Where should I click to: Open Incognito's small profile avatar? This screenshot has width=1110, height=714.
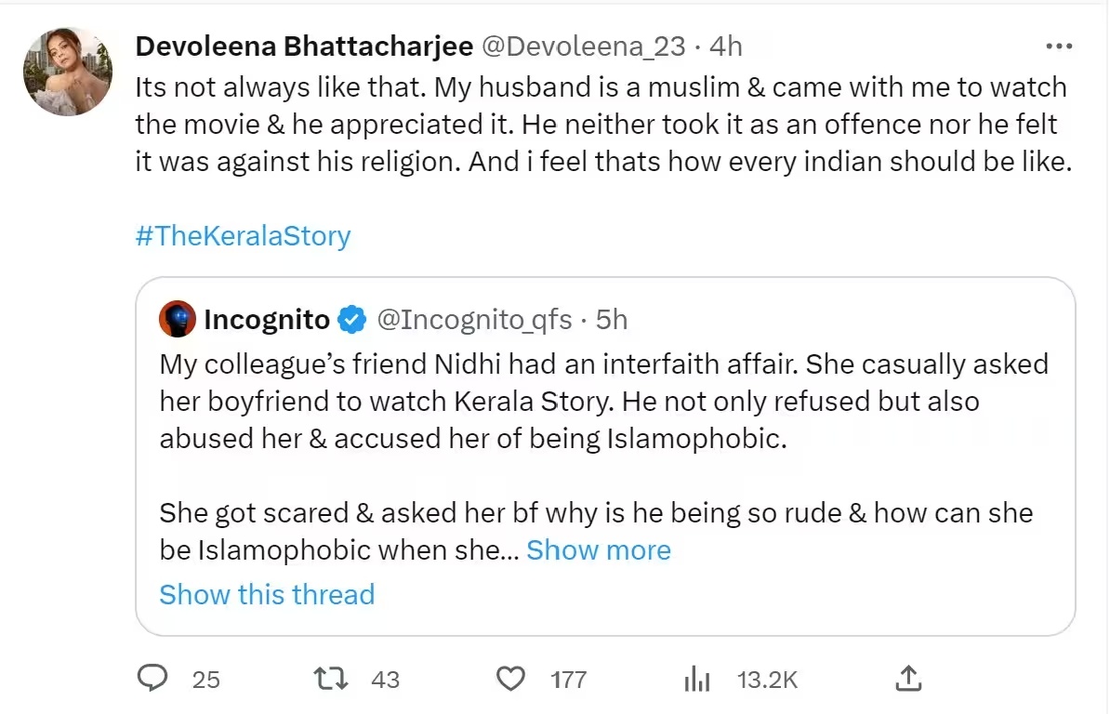click(178, 319)
